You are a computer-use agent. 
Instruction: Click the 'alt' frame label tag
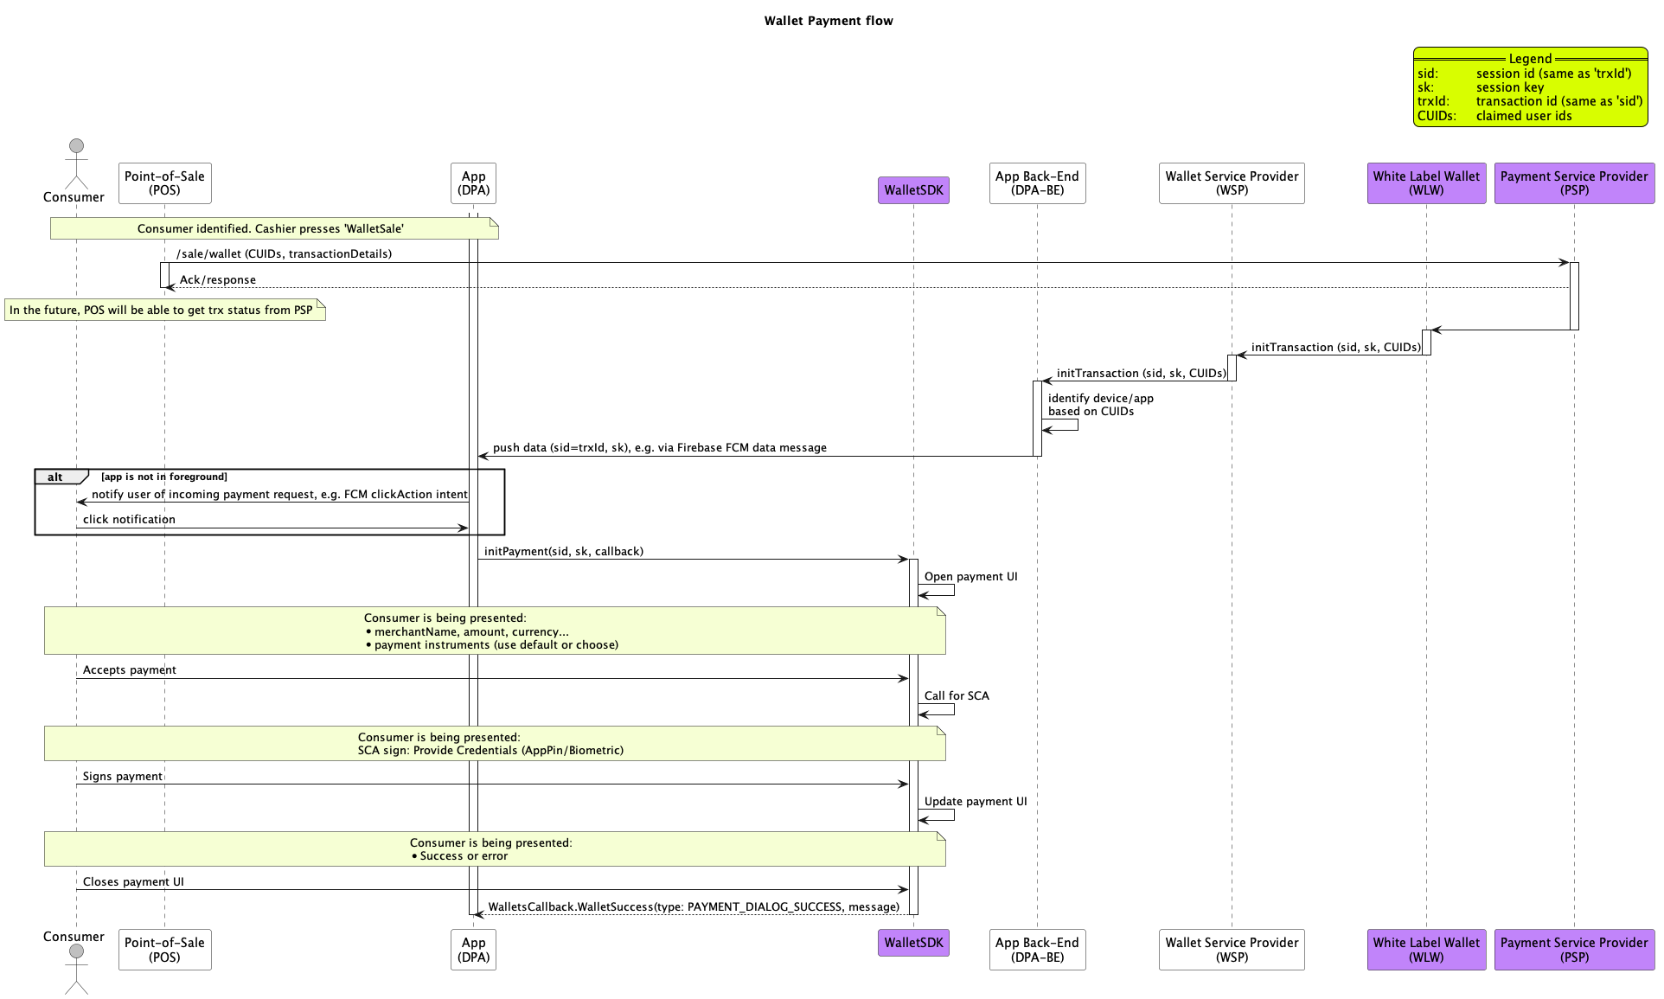[x=57, y=477]
